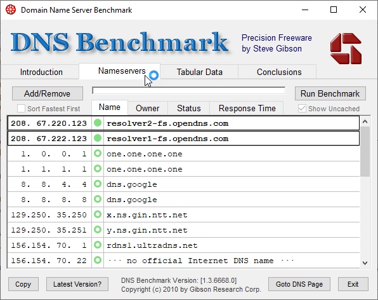Switch to the Status sub-tab
The height and width of the screenshot is (300, 378).
189,108
